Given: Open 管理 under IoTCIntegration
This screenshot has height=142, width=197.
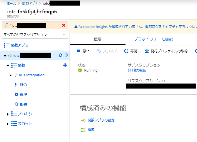Looking at the screenshot, I should pos(23,94).
